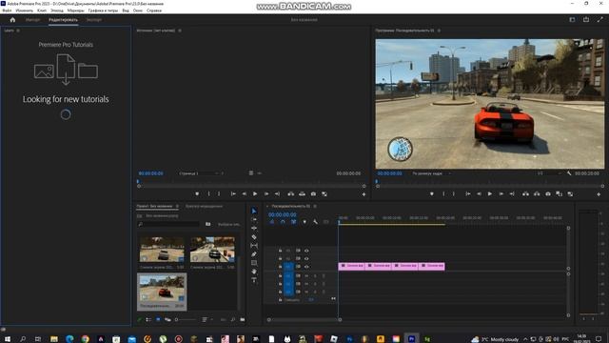
Task: Click Lift button in Program monitor
Action: [525, 193]
